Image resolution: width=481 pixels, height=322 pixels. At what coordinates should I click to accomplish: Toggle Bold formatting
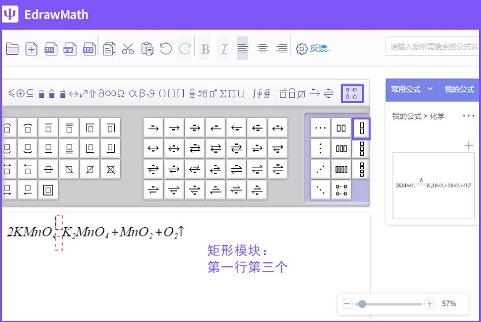tap(205, 49)
